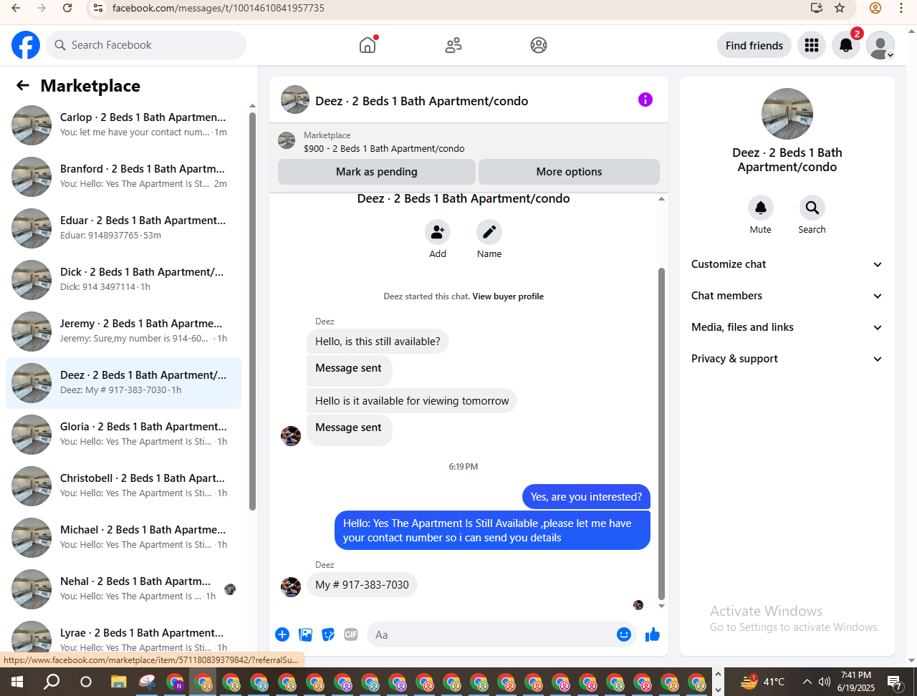Click Mark as pending button
The height and width of the screenshot is (696, 917).
pyautogui.click(x=377, y=172)
